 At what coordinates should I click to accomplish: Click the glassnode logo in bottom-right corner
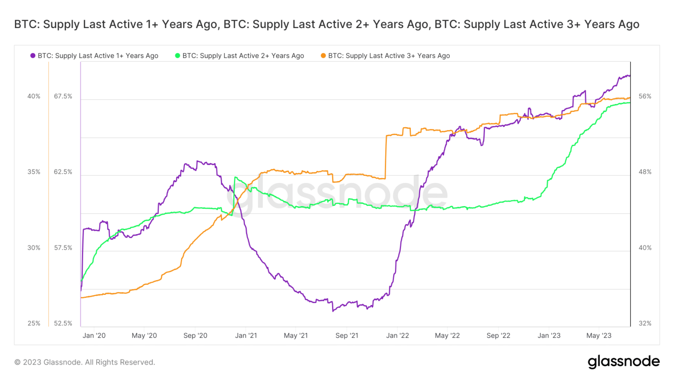pos(624,361)
